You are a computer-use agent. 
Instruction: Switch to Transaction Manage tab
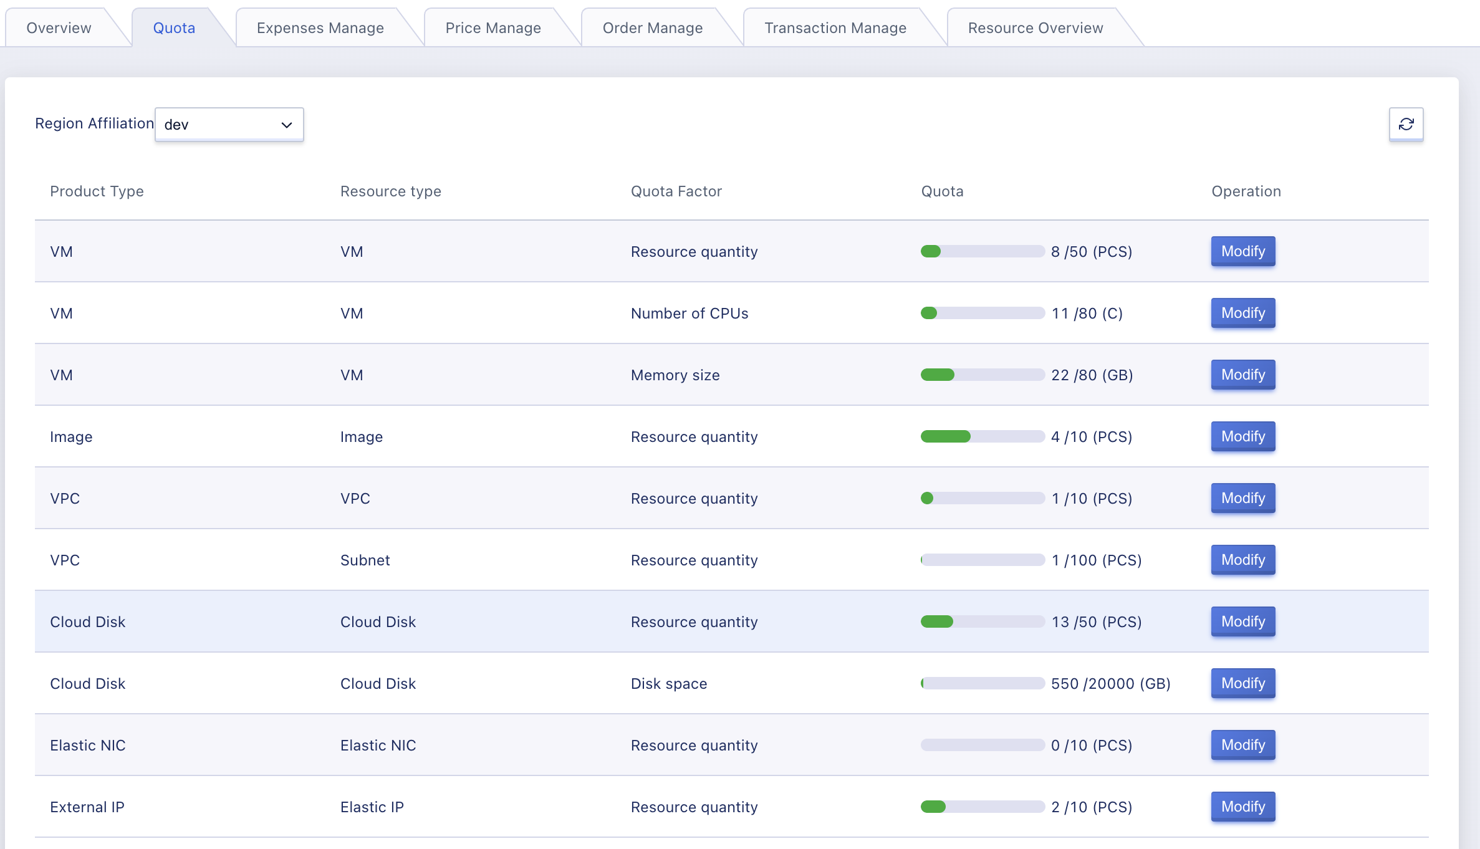click(835, 28)
